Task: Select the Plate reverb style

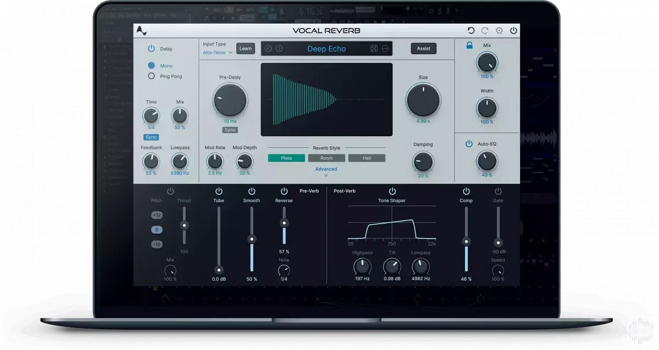Action: click(287, 158)
